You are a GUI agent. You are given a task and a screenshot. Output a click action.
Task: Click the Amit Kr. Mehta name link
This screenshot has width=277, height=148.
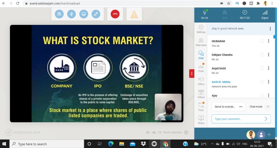point(221,82)
